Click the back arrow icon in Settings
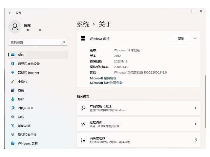Viewport: 210px width, 157px height. pyautogui.click(x=10, y=13)
